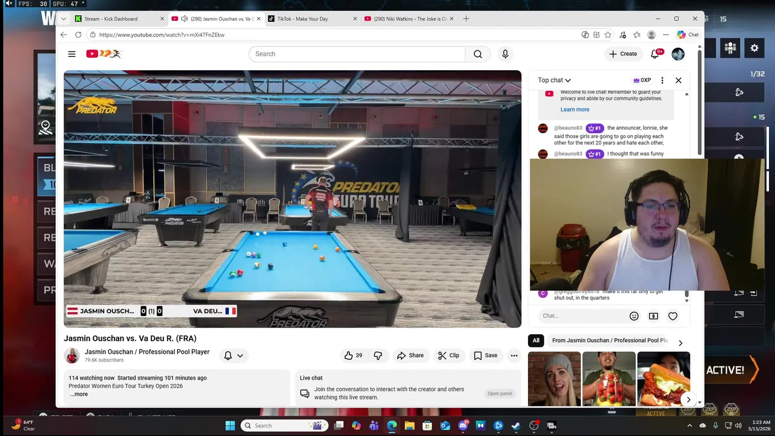Click the heart reaction icon in chat
The height and width of the screenshot is (436, 775).
click(673, 315)
